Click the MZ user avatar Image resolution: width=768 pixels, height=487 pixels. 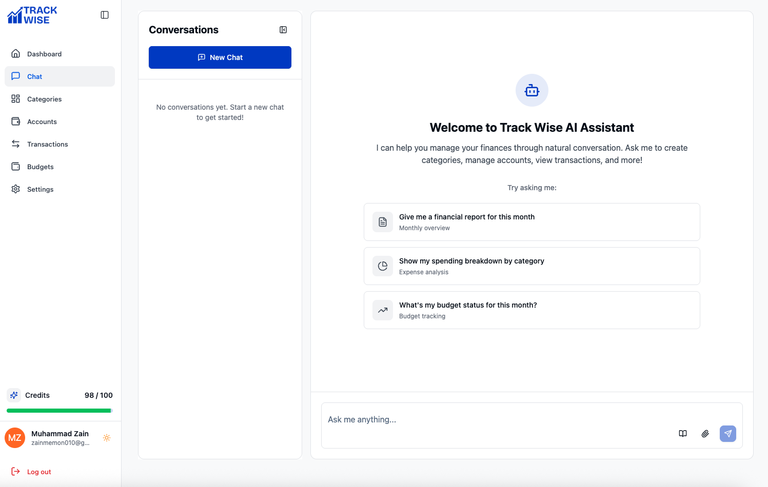point(15,438)
